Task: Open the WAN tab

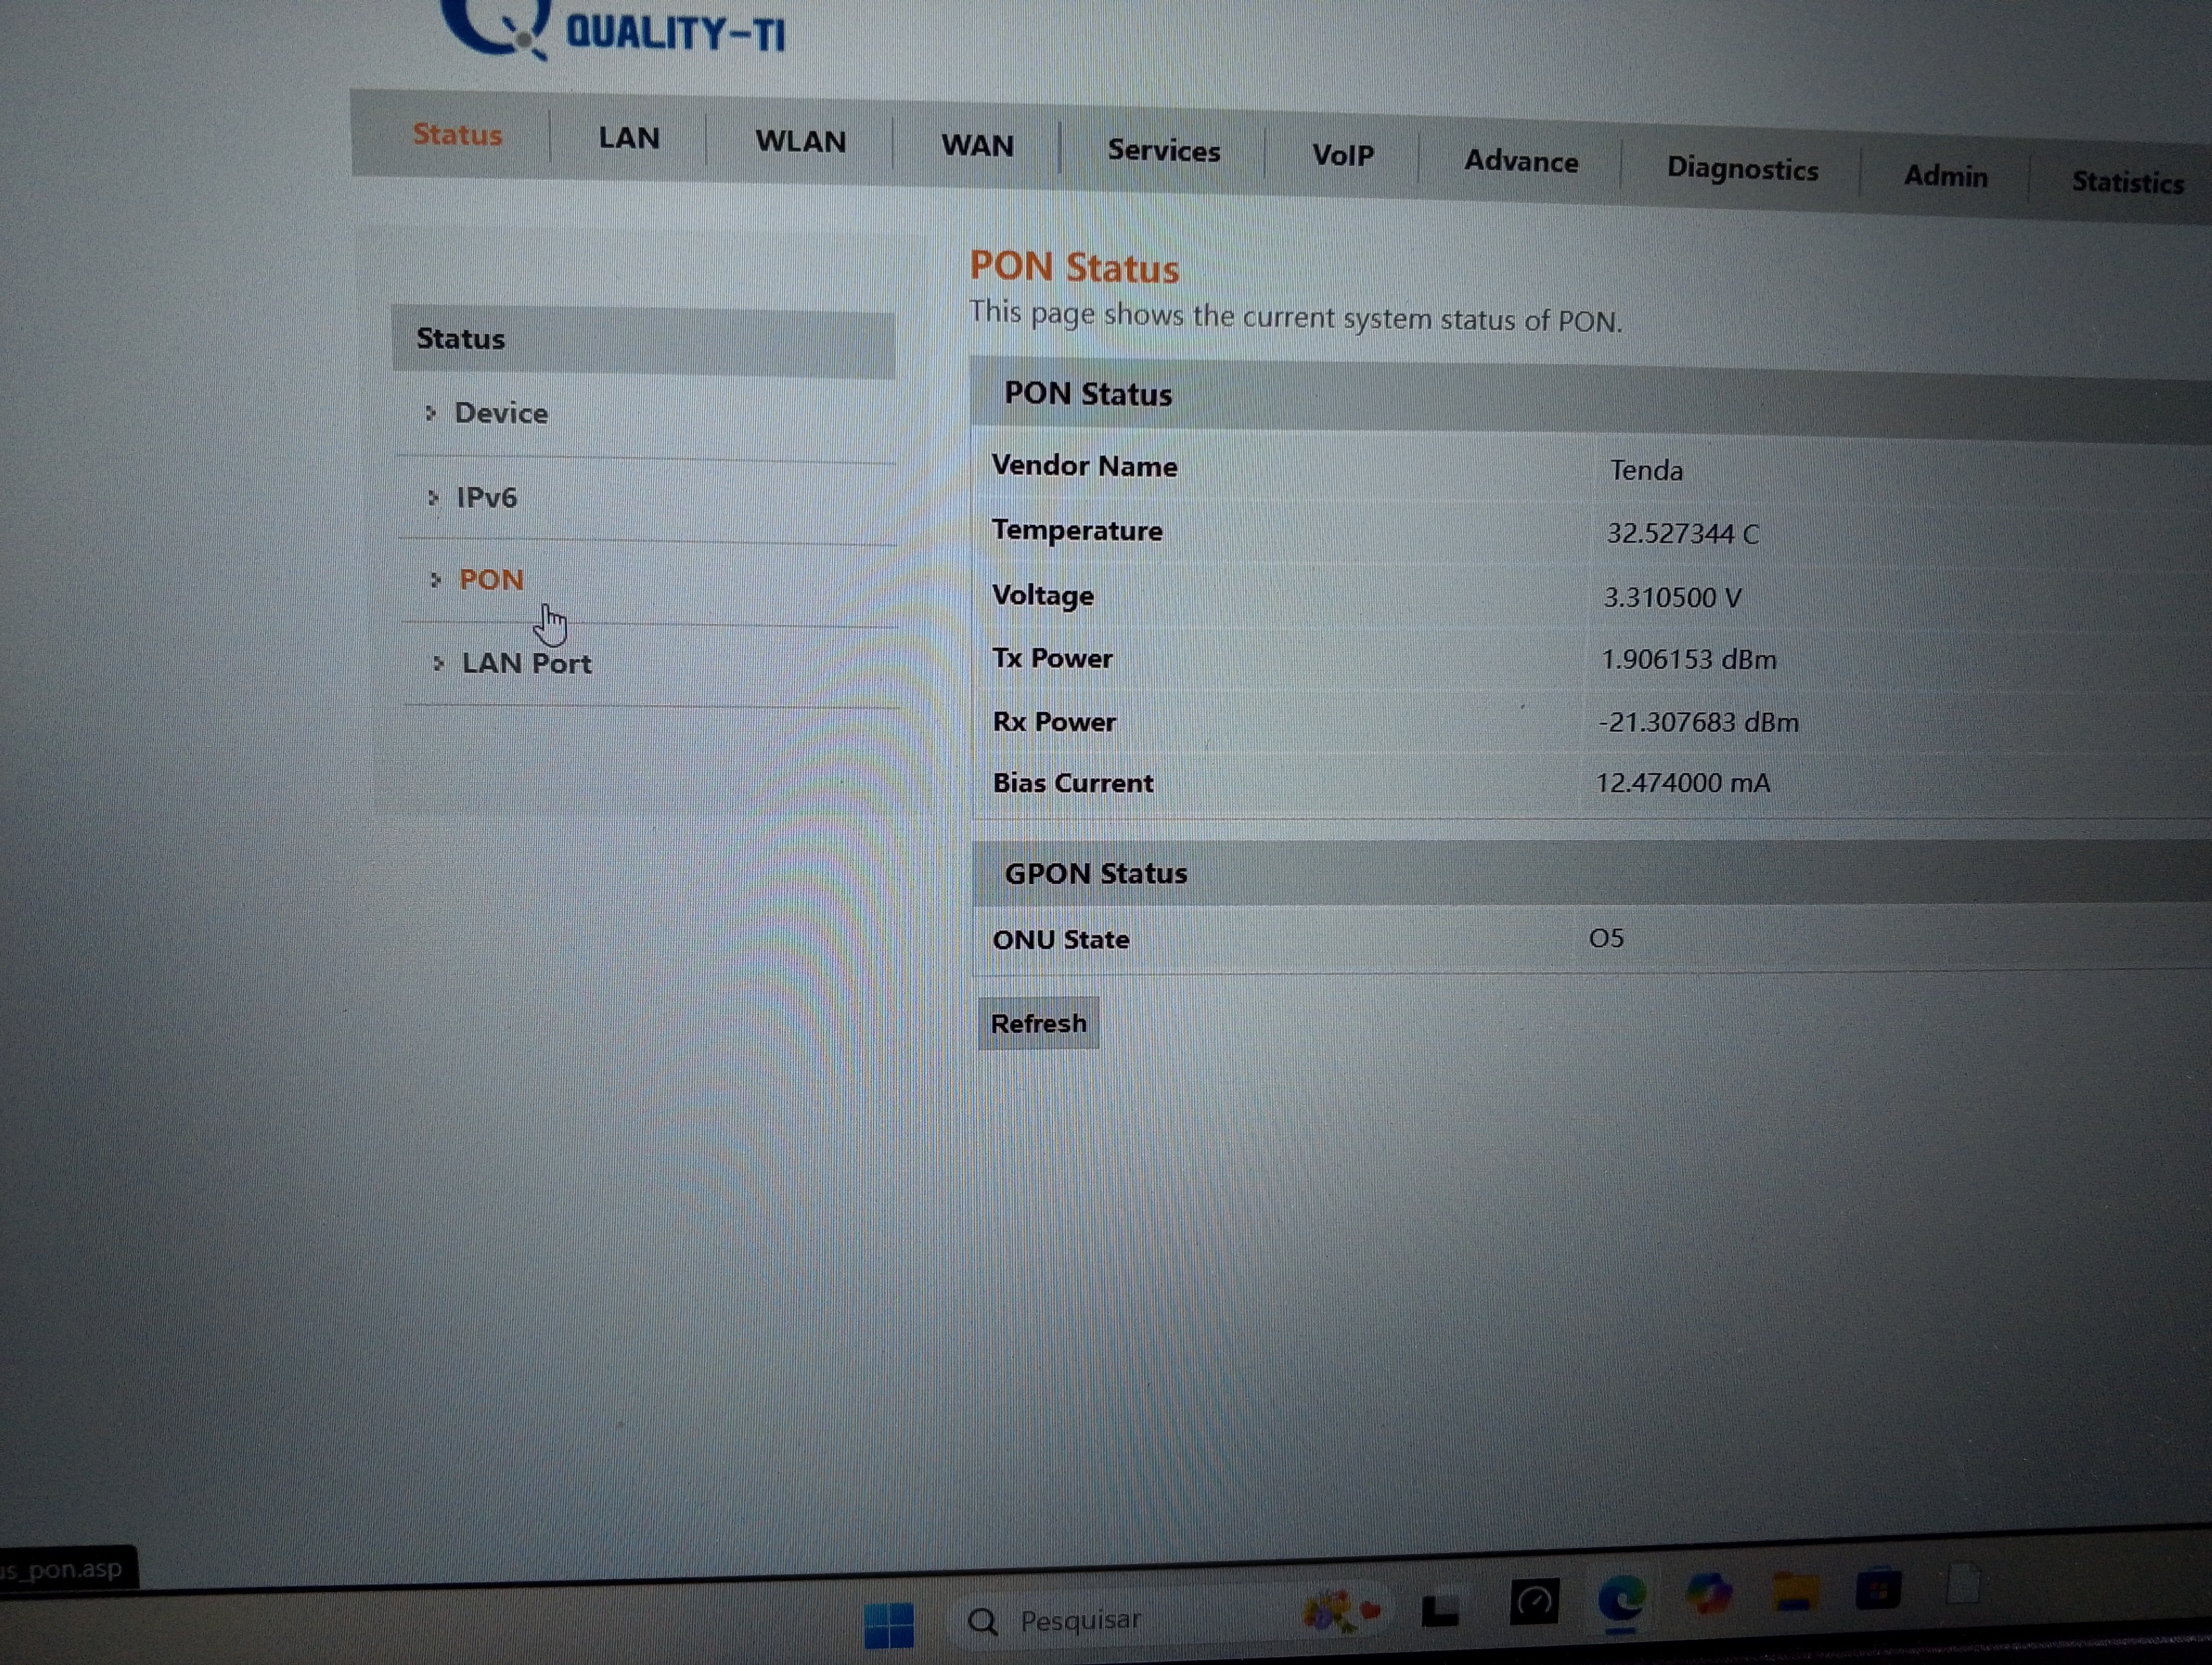Action: [977, 146]
